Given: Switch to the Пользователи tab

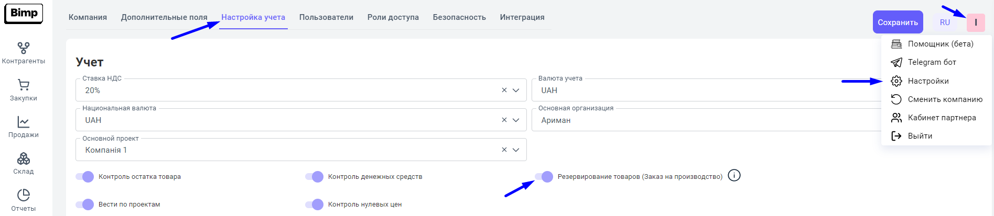Looking at the screenshot, I should [326, 17].
